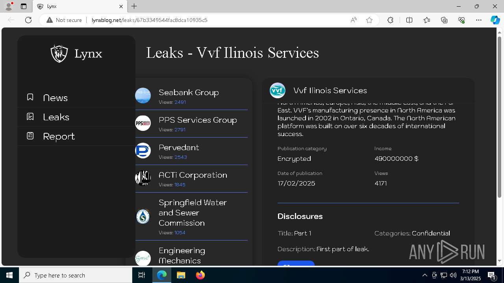Open browser Extensions icon
504x283 pixels.
pos(390,20)
